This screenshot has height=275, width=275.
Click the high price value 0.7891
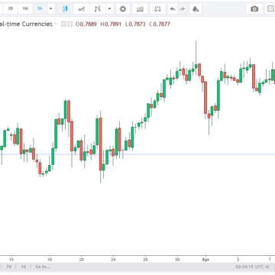113,24
